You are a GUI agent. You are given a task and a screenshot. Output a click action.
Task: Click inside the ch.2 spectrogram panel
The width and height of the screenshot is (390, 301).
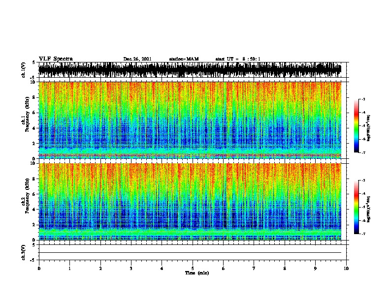(190, 202)
